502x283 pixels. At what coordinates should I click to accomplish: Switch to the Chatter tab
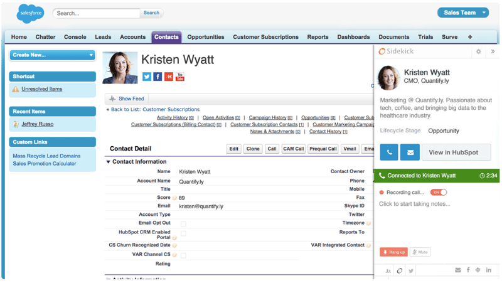point(45,37)
